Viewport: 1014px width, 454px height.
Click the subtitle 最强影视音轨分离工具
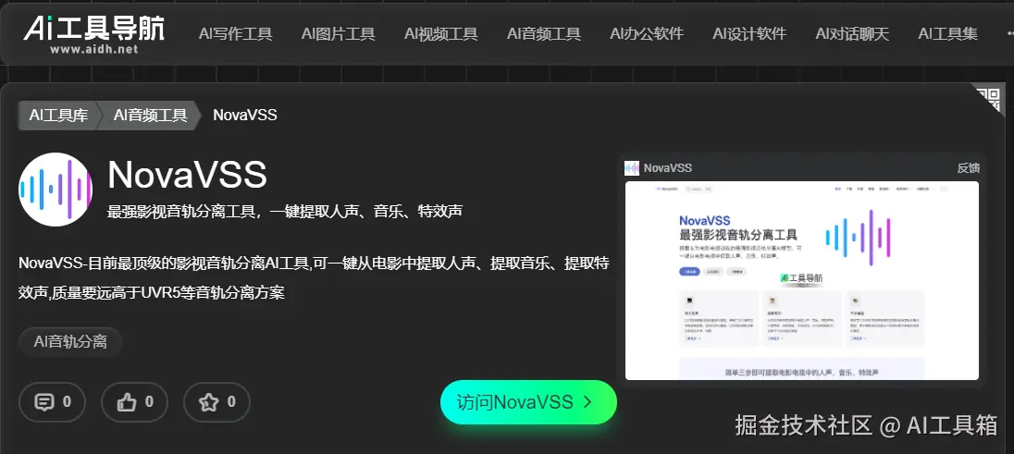tap(285, 211)
